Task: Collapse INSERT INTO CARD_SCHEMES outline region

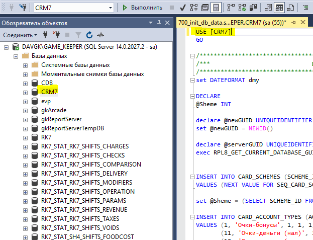Action: point(192,177)
